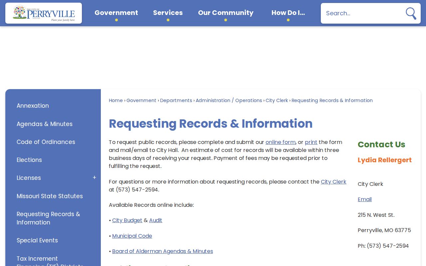This screenshot has height=266, width=426.
Task: Select Requesting Records & Information in sidebar
Action: 48,218
